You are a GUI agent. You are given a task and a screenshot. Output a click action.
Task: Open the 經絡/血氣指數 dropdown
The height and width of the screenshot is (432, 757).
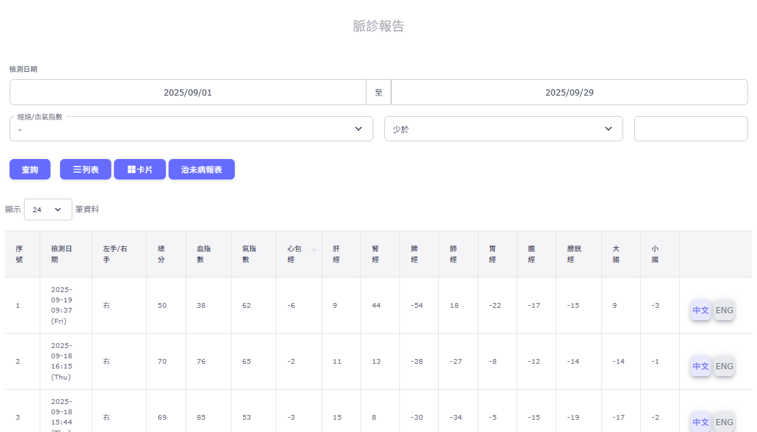pyautogui.click(x=191, y=129)
